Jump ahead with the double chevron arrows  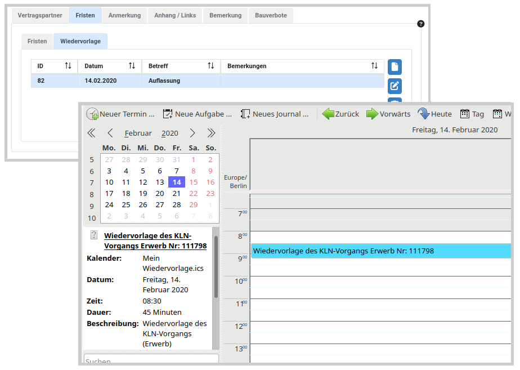pos(212,133)
